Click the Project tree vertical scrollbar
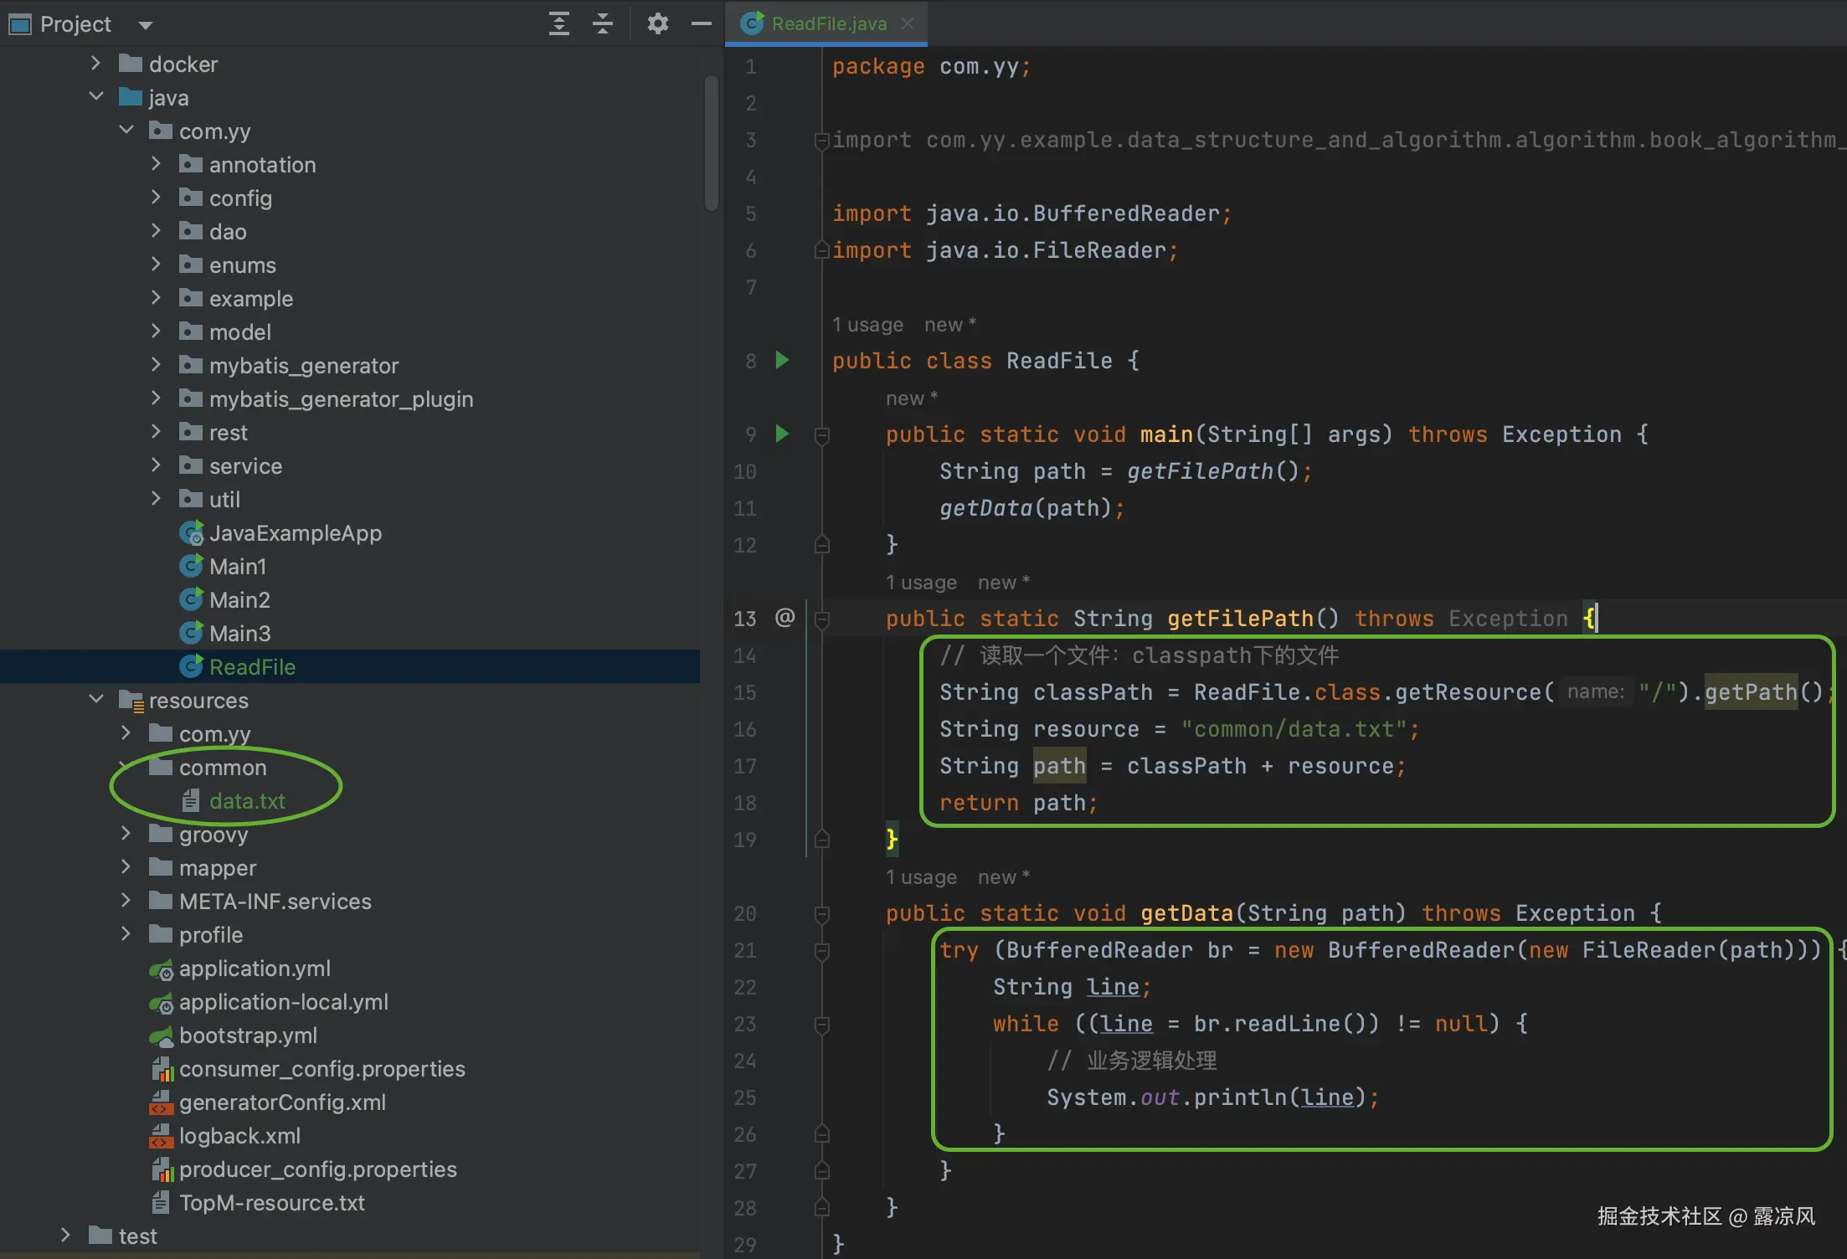This screenshot has width=1847, height=1259. tap(711, 142)
